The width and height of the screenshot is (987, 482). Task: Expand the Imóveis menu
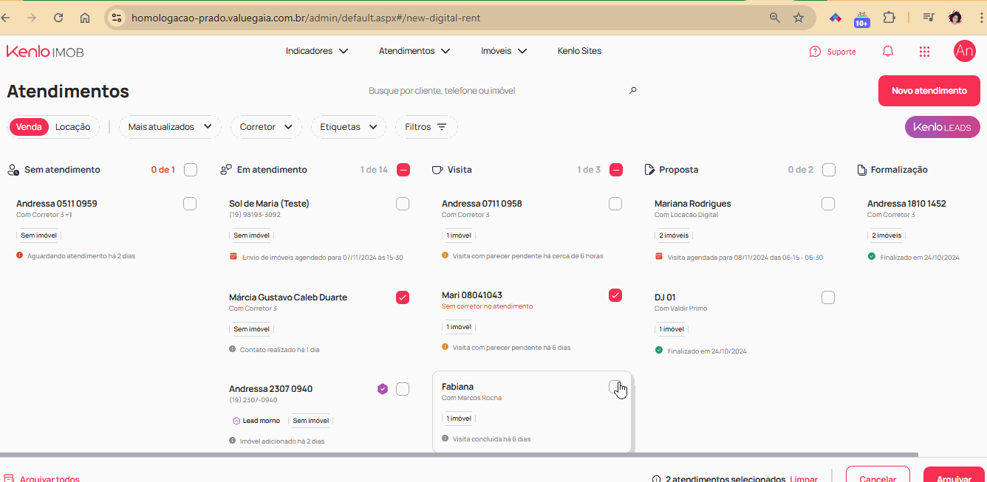[x=504, y=51]
